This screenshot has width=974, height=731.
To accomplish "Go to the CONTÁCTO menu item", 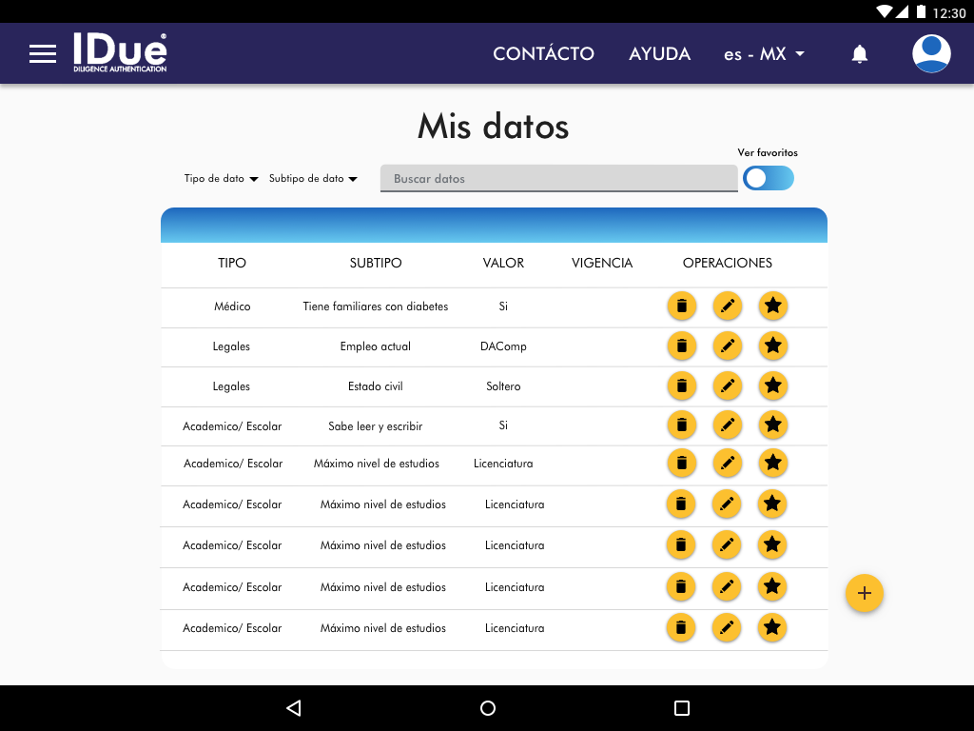I will click(x=543, y=54).
